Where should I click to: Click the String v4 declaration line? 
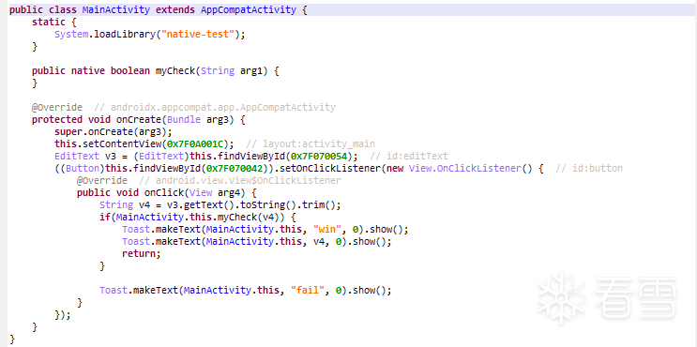220,205
